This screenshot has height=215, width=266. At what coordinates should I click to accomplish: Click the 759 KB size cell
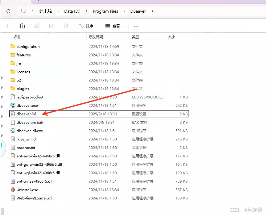(x=181, y=181)
